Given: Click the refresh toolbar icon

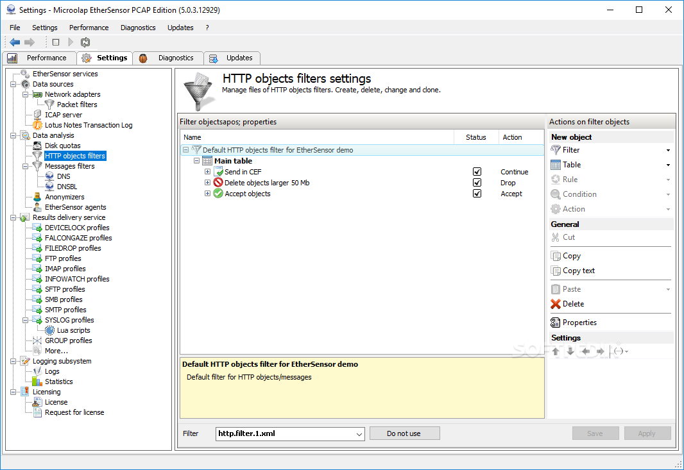Looking at the screenshot, I should (x=85, y=42).
